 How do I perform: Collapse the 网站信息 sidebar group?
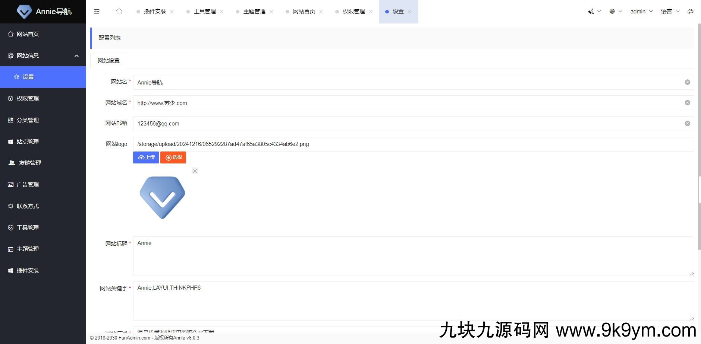tap(43, 55)
